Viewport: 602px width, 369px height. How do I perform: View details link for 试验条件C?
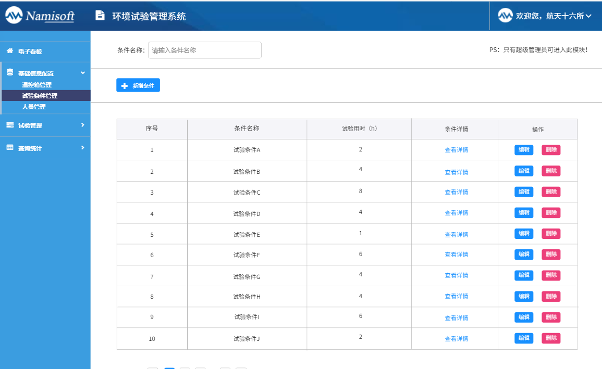(x=457, y=192)
